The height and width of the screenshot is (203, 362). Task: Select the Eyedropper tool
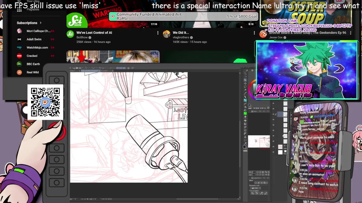(x=245, y=93)
